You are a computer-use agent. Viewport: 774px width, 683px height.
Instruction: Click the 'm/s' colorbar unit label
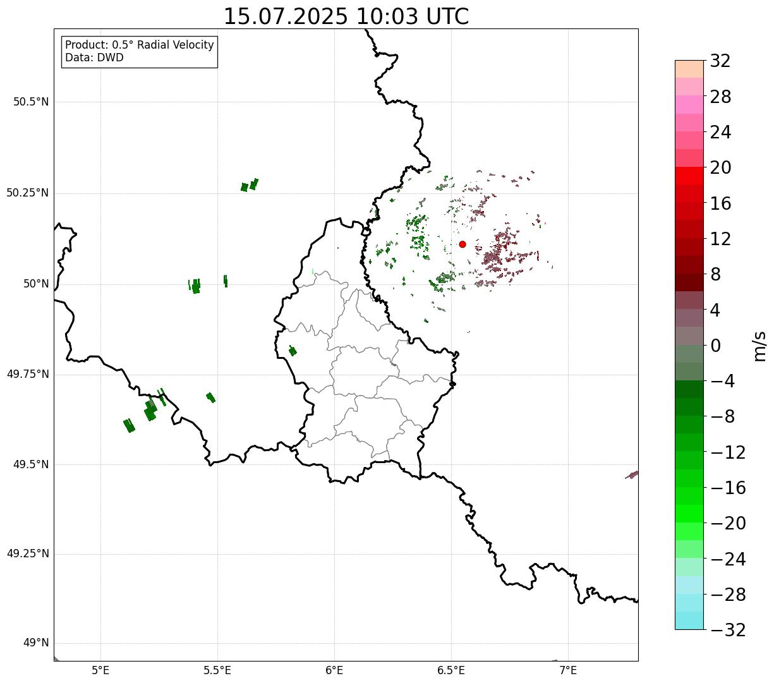click(x=760, y=346)
